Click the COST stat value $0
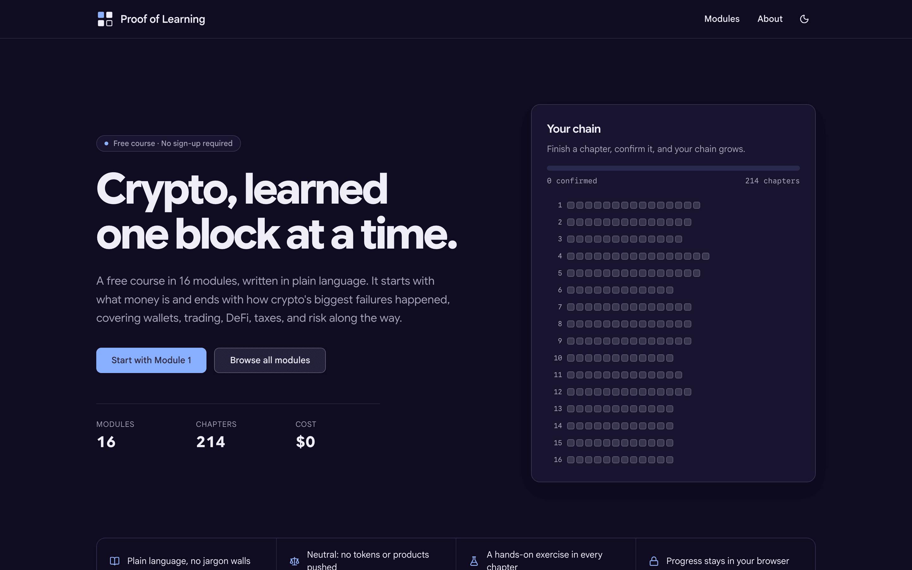The height and width of the screenshot is (570, 912). click(305, 442)
